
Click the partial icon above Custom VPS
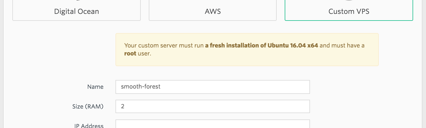[349, 1]
